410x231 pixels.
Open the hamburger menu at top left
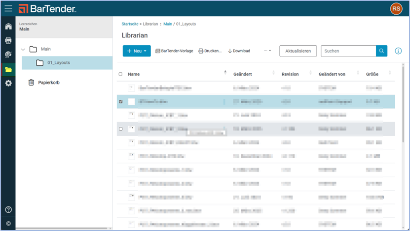click(8, 8)
